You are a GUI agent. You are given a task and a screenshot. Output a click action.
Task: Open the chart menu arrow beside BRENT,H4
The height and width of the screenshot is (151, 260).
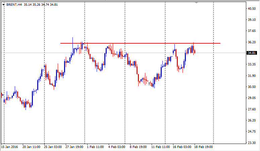click(3, 5)
